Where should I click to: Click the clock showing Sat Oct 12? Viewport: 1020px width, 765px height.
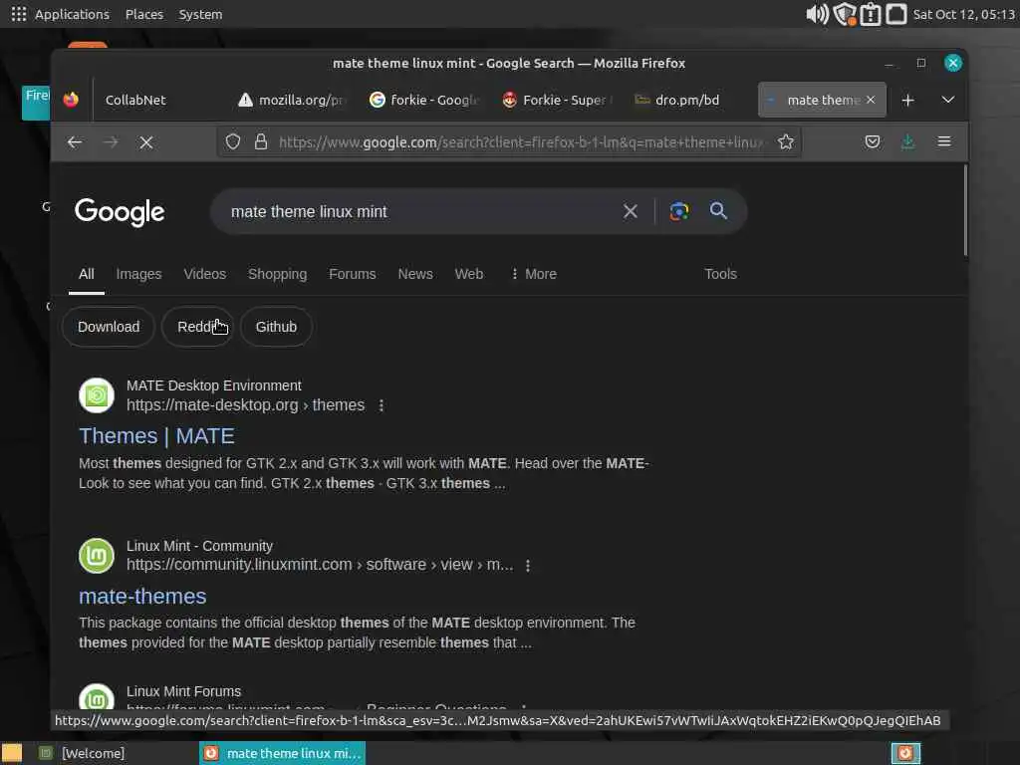click(x=964, y=14)
